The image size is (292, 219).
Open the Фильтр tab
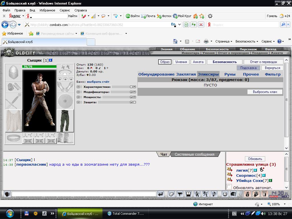(273, 74)
